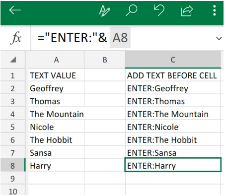Select ADD TEXT BEFORE CELL header cell
Viewport: 226px width, 196px height.
click(x=173, y=75)
